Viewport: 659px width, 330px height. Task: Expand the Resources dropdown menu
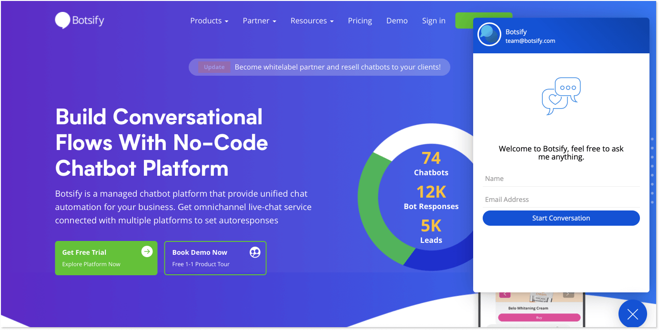click(x=312, y=21)
